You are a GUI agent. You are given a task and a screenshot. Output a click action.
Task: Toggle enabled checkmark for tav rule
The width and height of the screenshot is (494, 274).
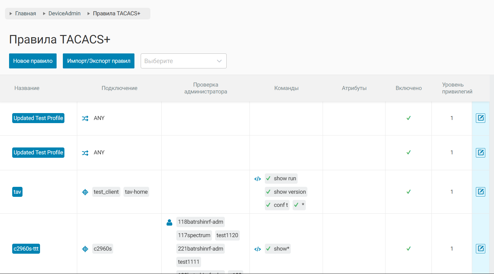point(408,192)
